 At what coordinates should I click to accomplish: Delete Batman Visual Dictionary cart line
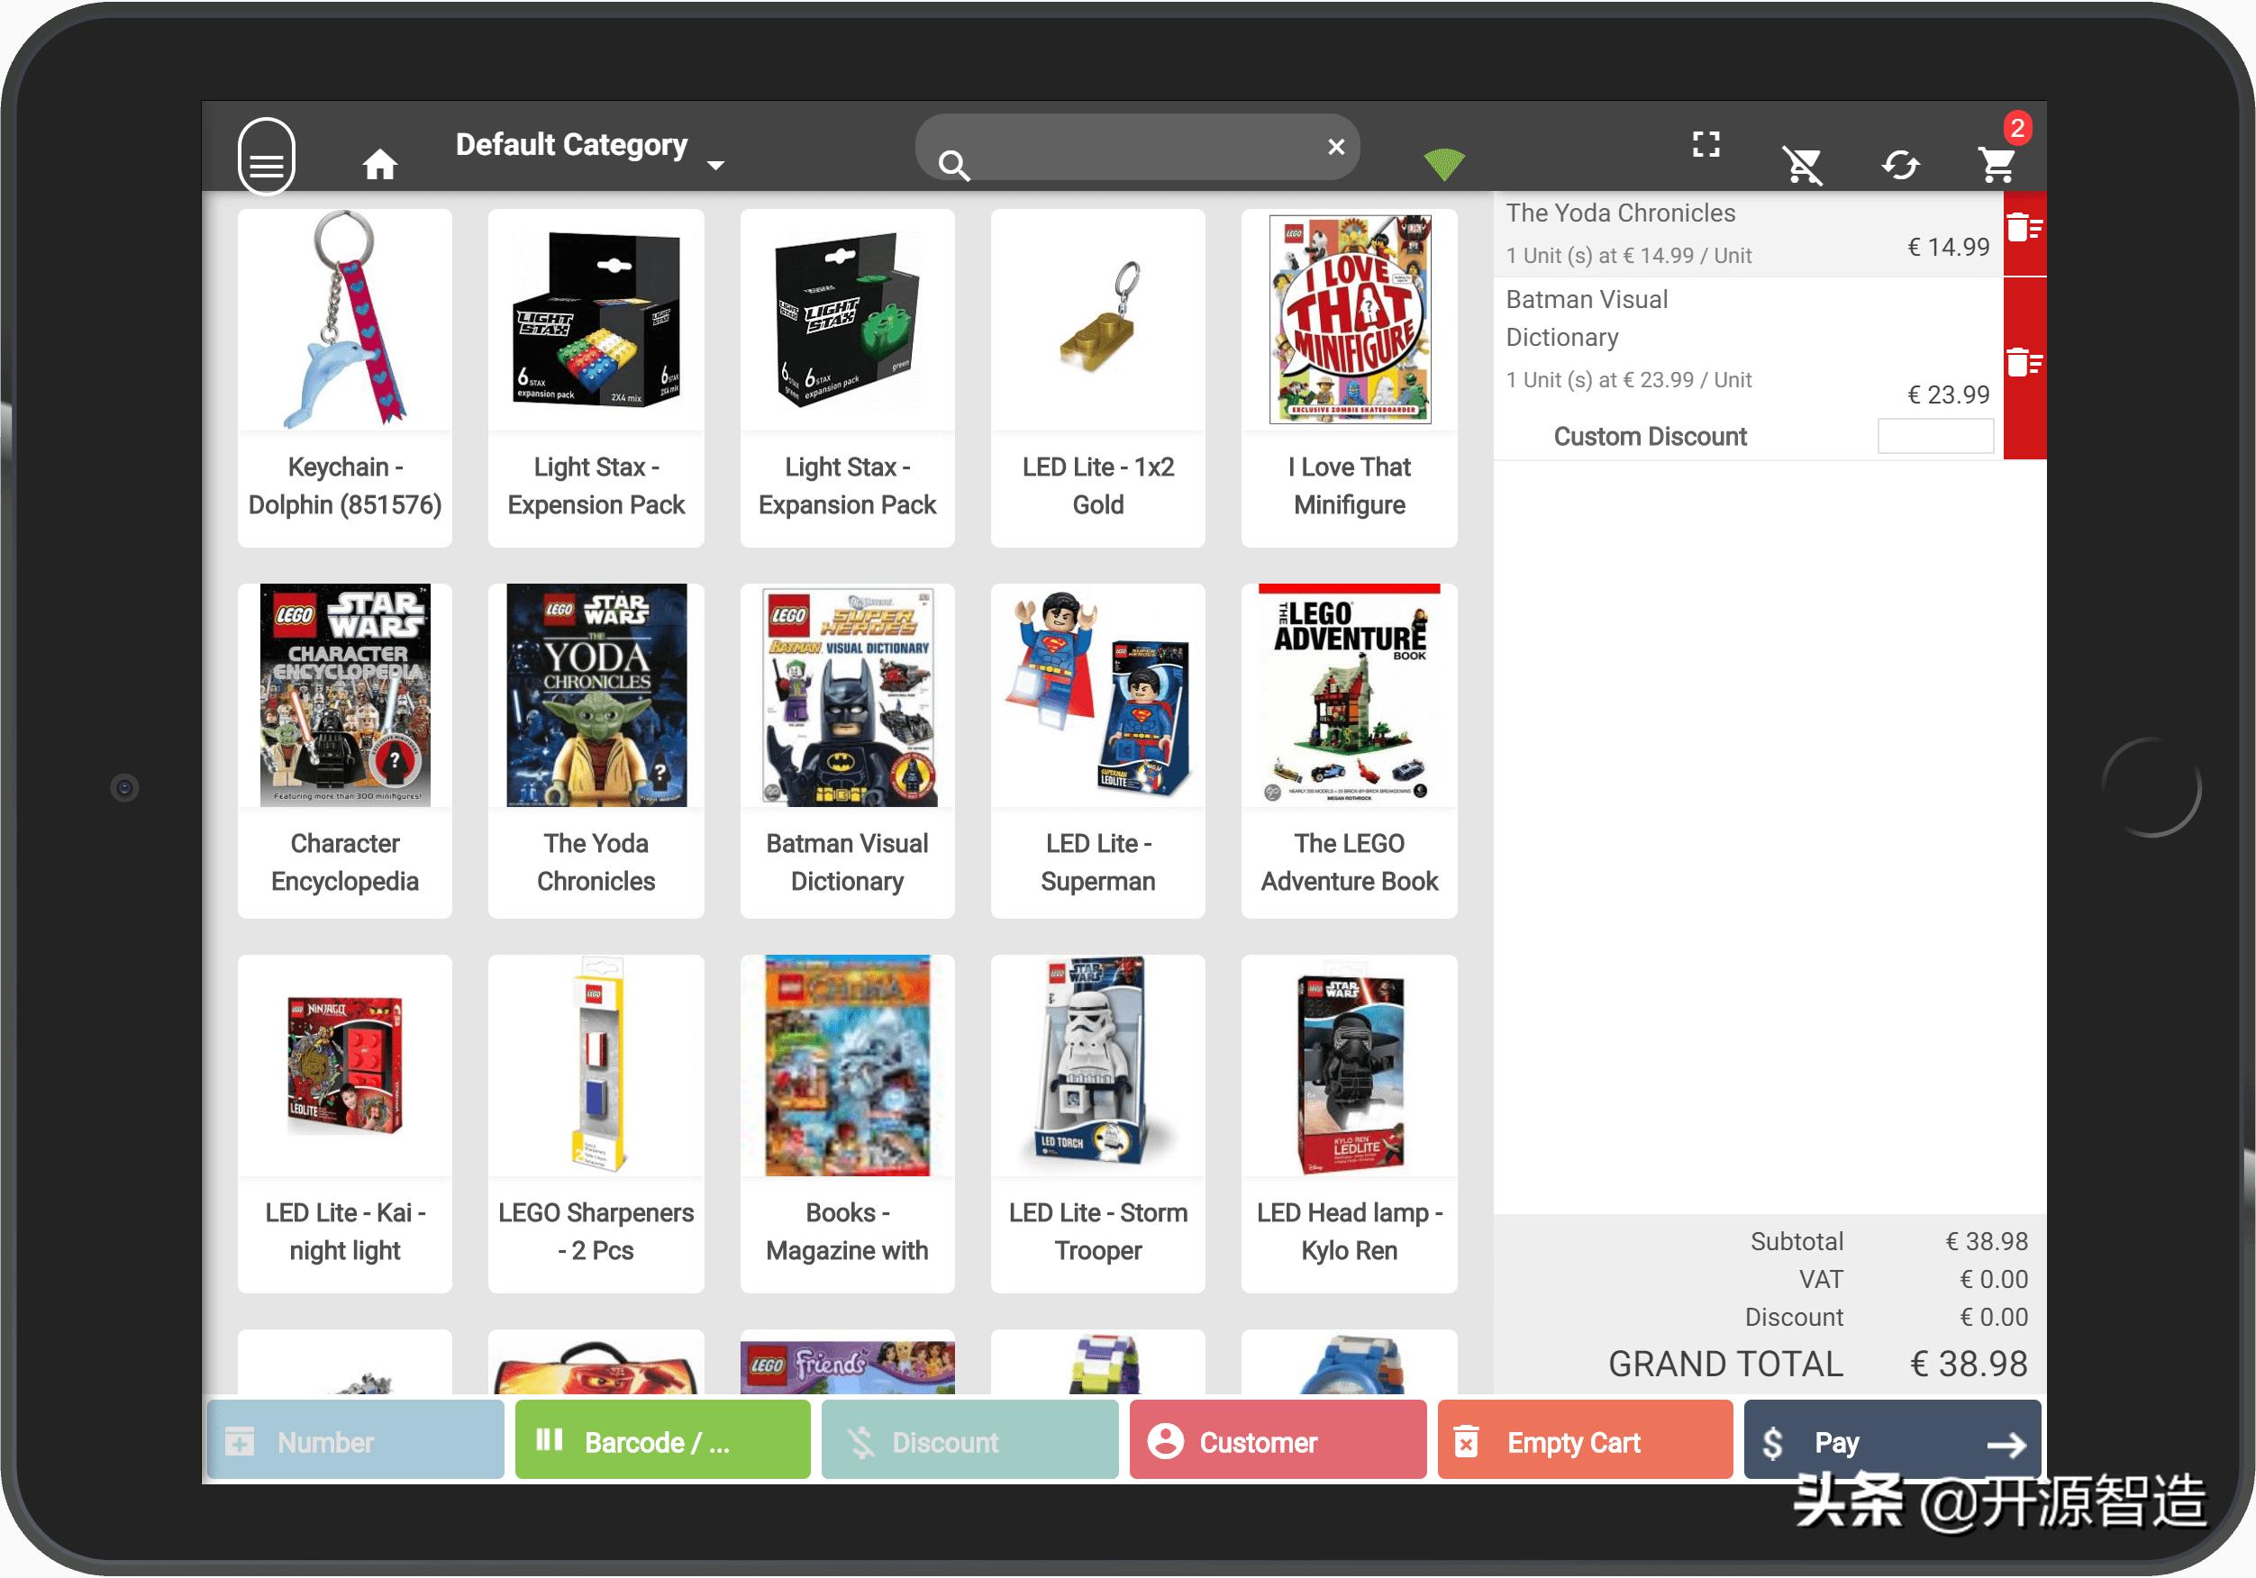coord(2024,364)
